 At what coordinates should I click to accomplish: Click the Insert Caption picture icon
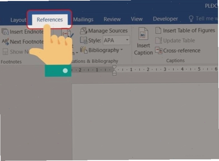pos(143,33)
